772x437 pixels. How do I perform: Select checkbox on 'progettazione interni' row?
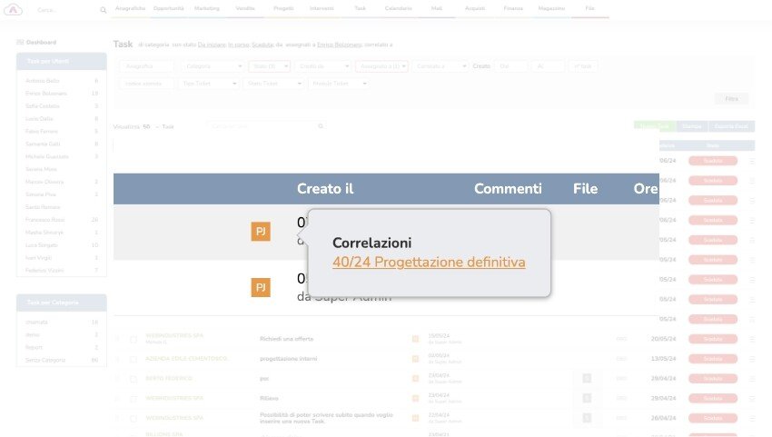pos(133,359)
